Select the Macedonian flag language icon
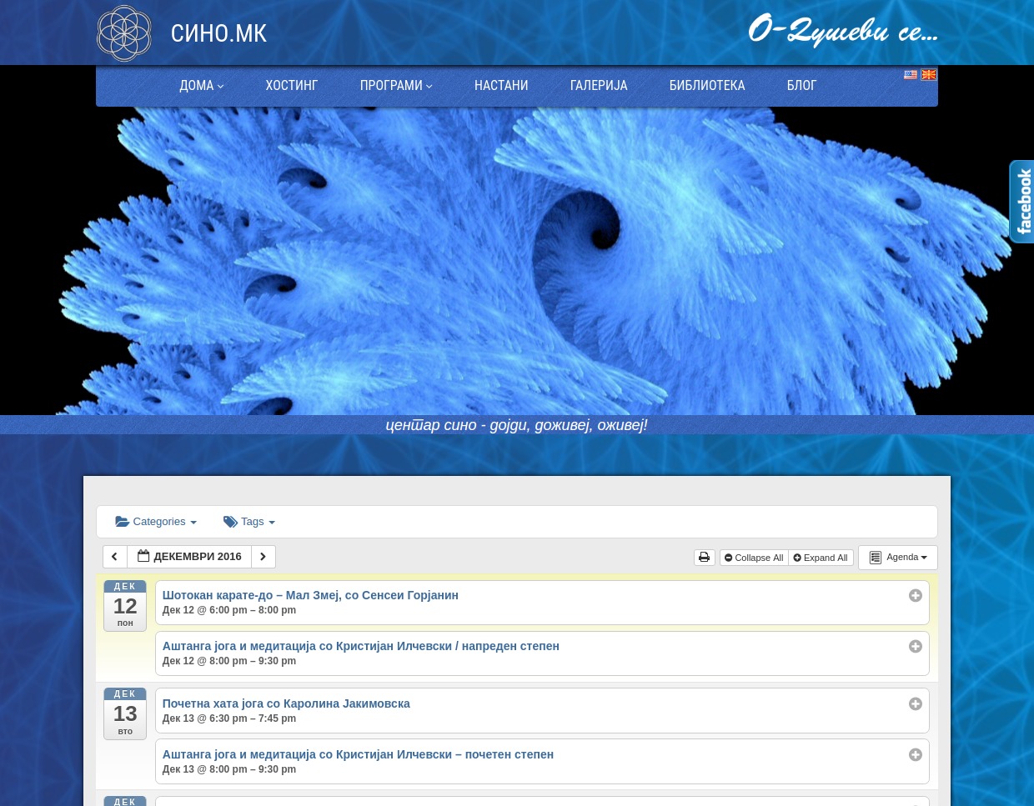1034x806 pixels. tap(928, 75)
